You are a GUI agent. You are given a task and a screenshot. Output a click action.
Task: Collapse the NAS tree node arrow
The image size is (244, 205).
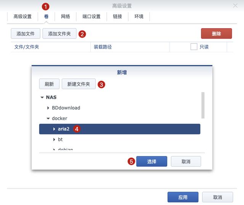pos(42,98)
